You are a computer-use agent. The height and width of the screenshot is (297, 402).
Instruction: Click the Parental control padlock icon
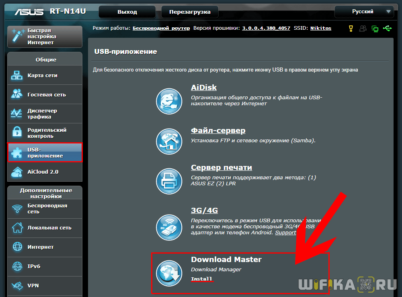coord(17,131)
